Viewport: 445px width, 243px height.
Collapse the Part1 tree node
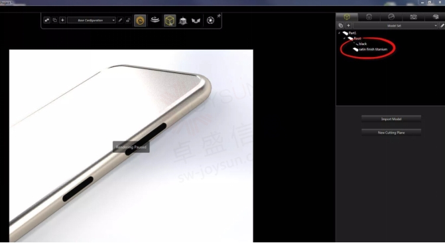pyautogui.click(x=339, y=33)
